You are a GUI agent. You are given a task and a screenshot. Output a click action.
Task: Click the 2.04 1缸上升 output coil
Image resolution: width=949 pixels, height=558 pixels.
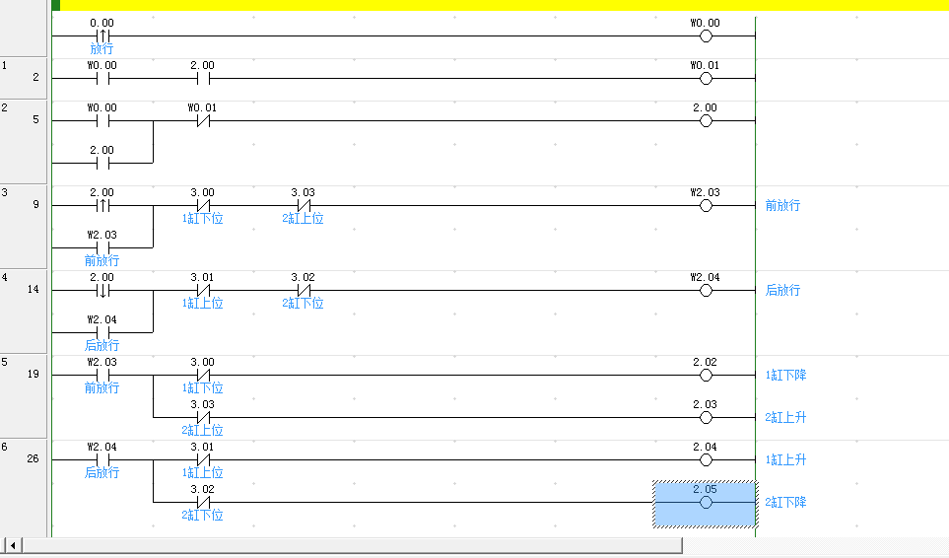(x=705, y=460)
